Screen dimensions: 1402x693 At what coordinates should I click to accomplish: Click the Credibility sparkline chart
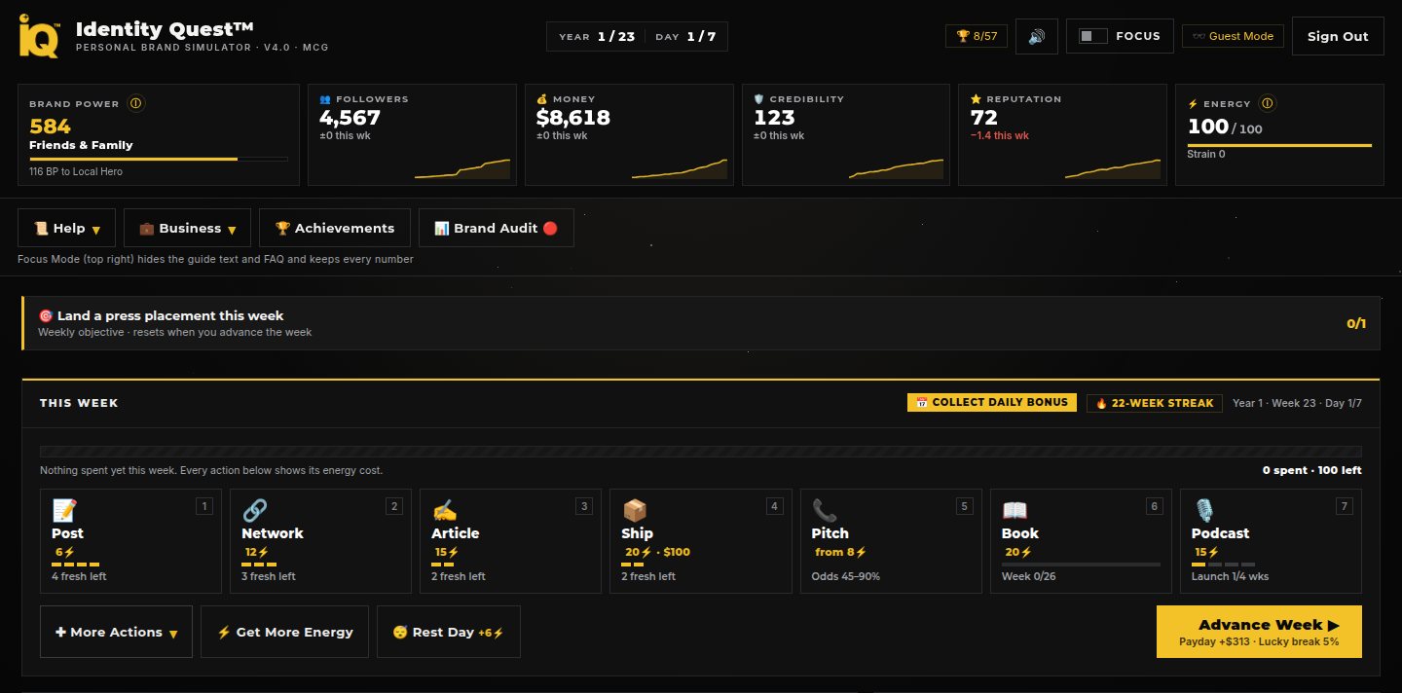click(x=896, y=168)
